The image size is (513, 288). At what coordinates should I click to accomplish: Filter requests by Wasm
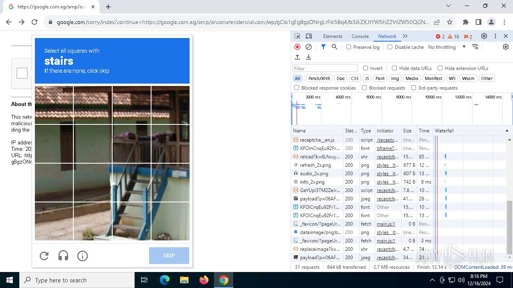tap(468, 78)
